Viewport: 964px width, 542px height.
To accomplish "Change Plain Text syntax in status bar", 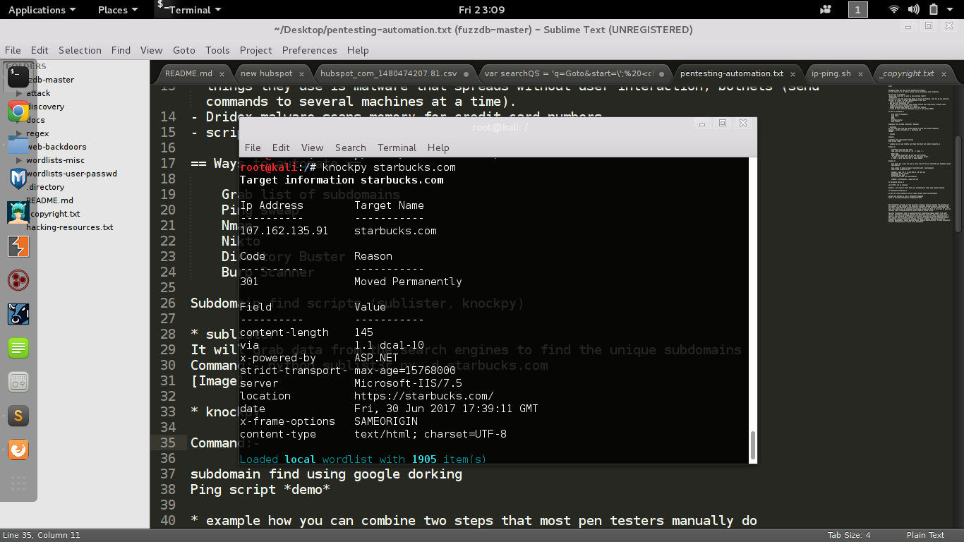I will coord(925,535).
